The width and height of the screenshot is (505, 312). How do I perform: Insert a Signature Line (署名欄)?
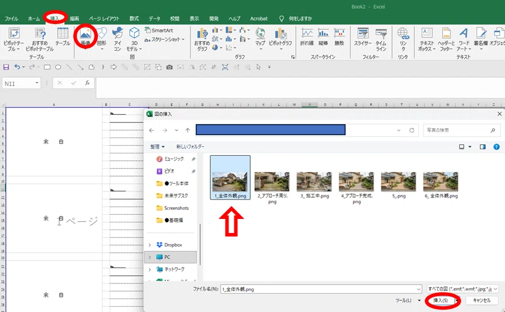[x=481, y=39]
